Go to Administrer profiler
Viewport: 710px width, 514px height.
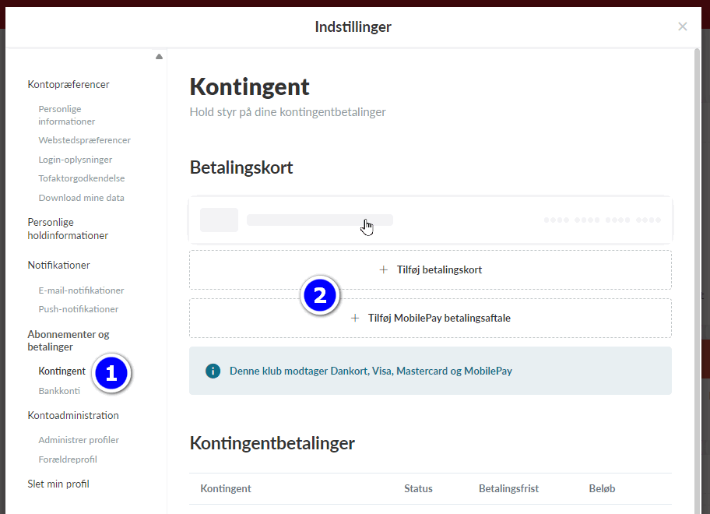(x=79, y=440)
